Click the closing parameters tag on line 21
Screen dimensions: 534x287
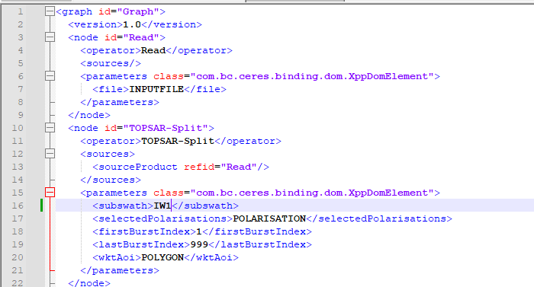(x=120, y=270)
